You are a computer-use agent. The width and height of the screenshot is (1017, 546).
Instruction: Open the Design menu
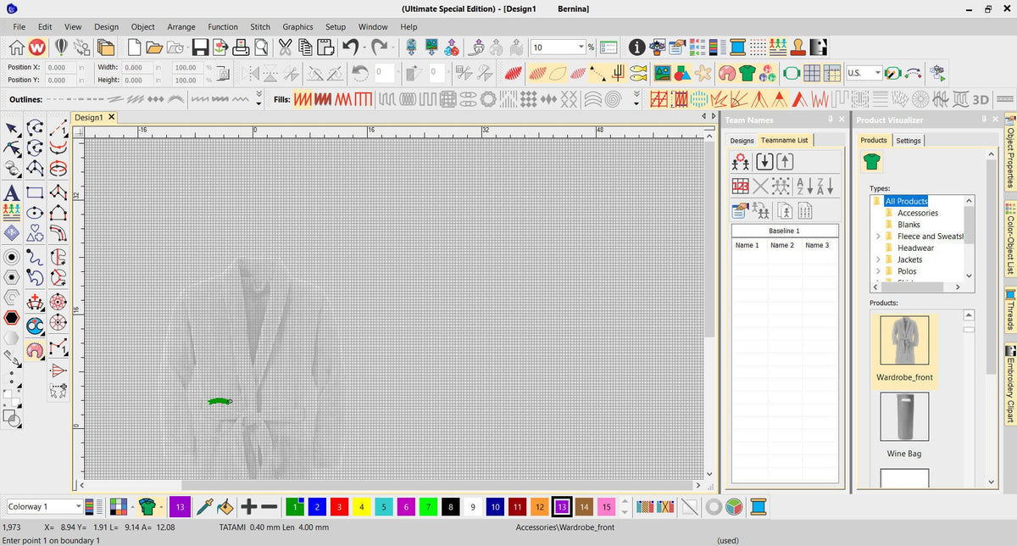107,27
